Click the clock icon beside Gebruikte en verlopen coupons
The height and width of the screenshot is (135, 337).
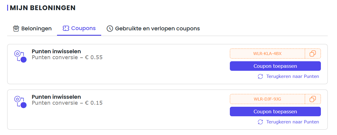click(x=110, y=29)
